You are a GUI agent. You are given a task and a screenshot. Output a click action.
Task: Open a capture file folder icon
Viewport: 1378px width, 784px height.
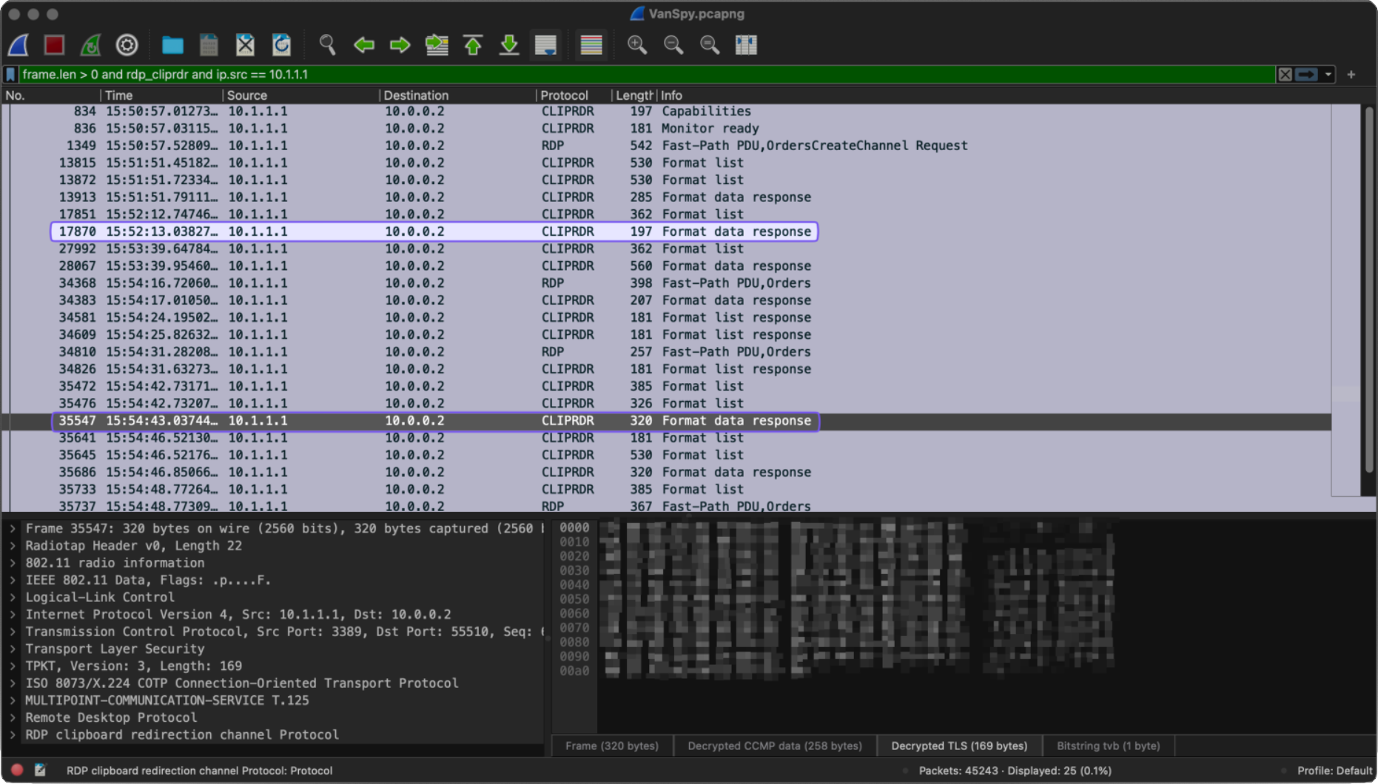click(x=172, y=45)
